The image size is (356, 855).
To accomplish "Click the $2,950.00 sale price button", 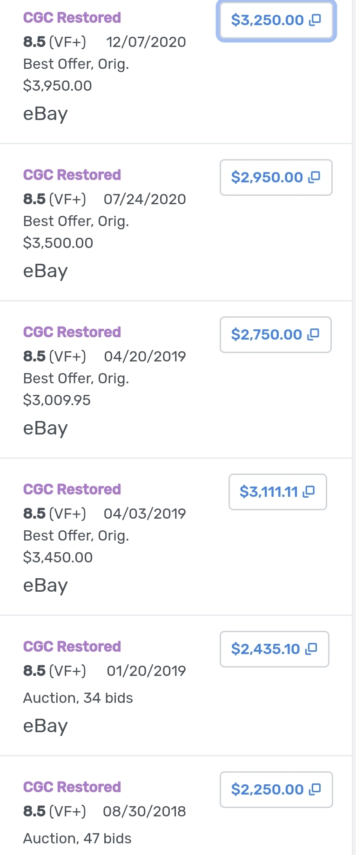I will coord(276,177).
